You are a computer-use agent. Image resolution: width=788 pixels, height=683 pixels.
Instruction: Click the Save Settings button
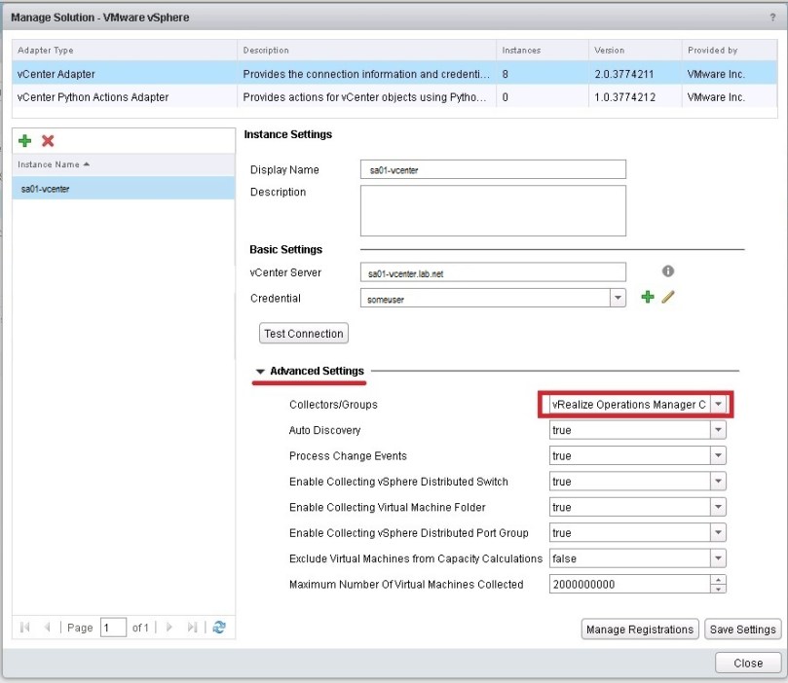[742, 629]
